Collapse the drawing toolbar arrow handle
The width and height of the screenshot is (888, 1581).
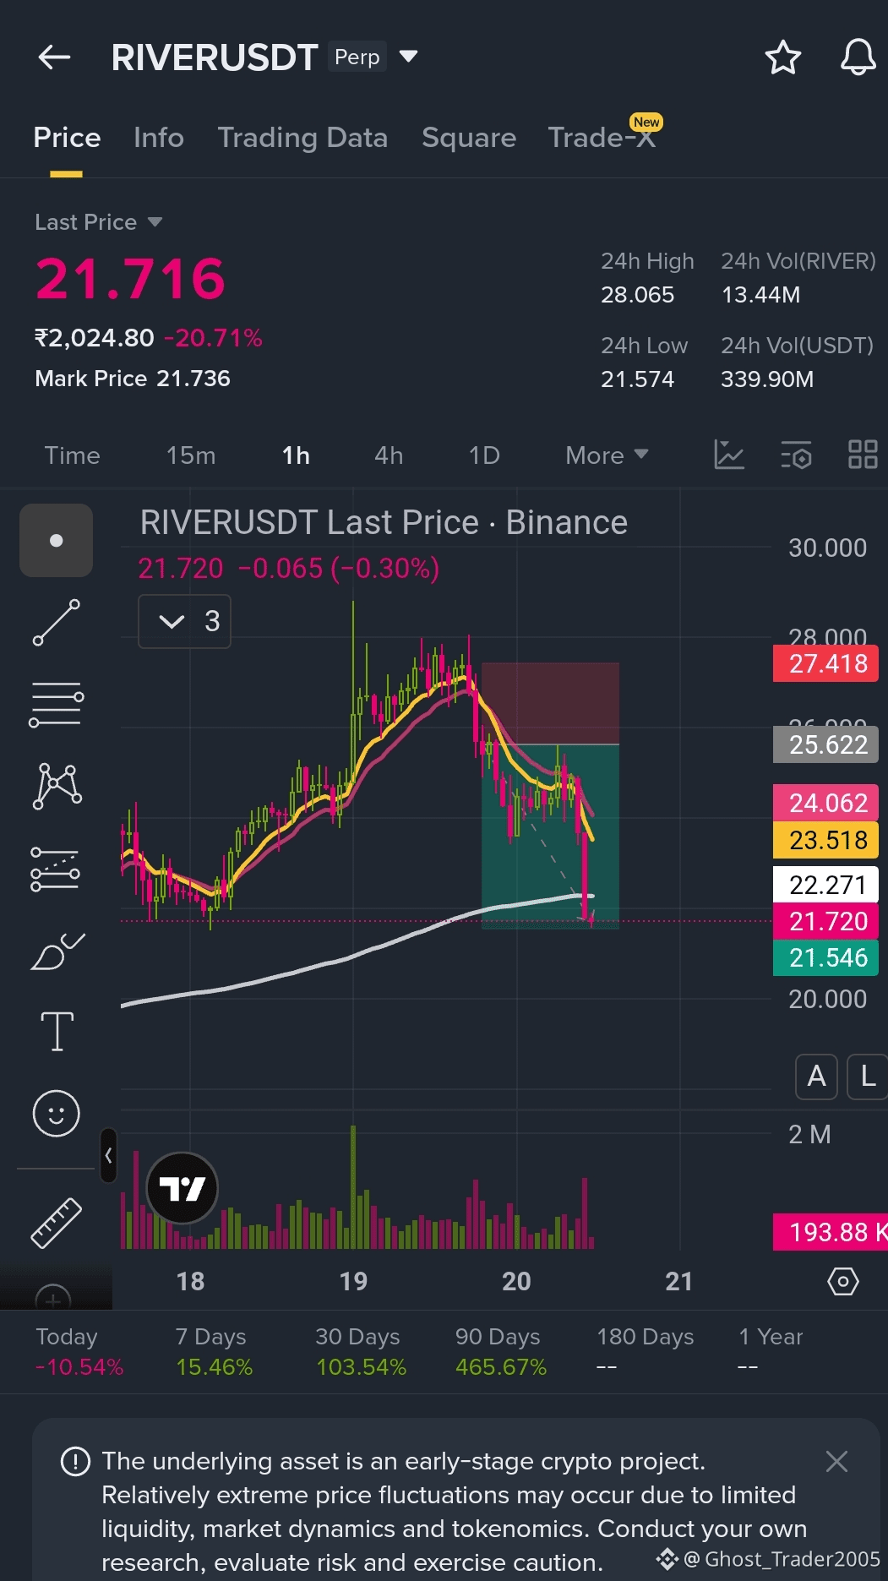(x=108, y=1155)
